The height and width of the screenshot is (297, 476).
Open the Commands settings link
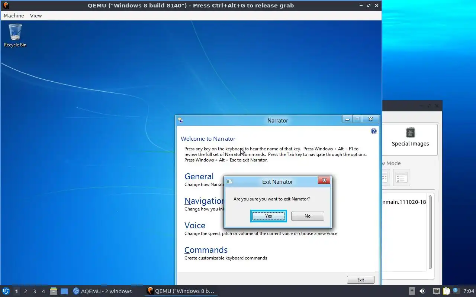tap(206, 250)
